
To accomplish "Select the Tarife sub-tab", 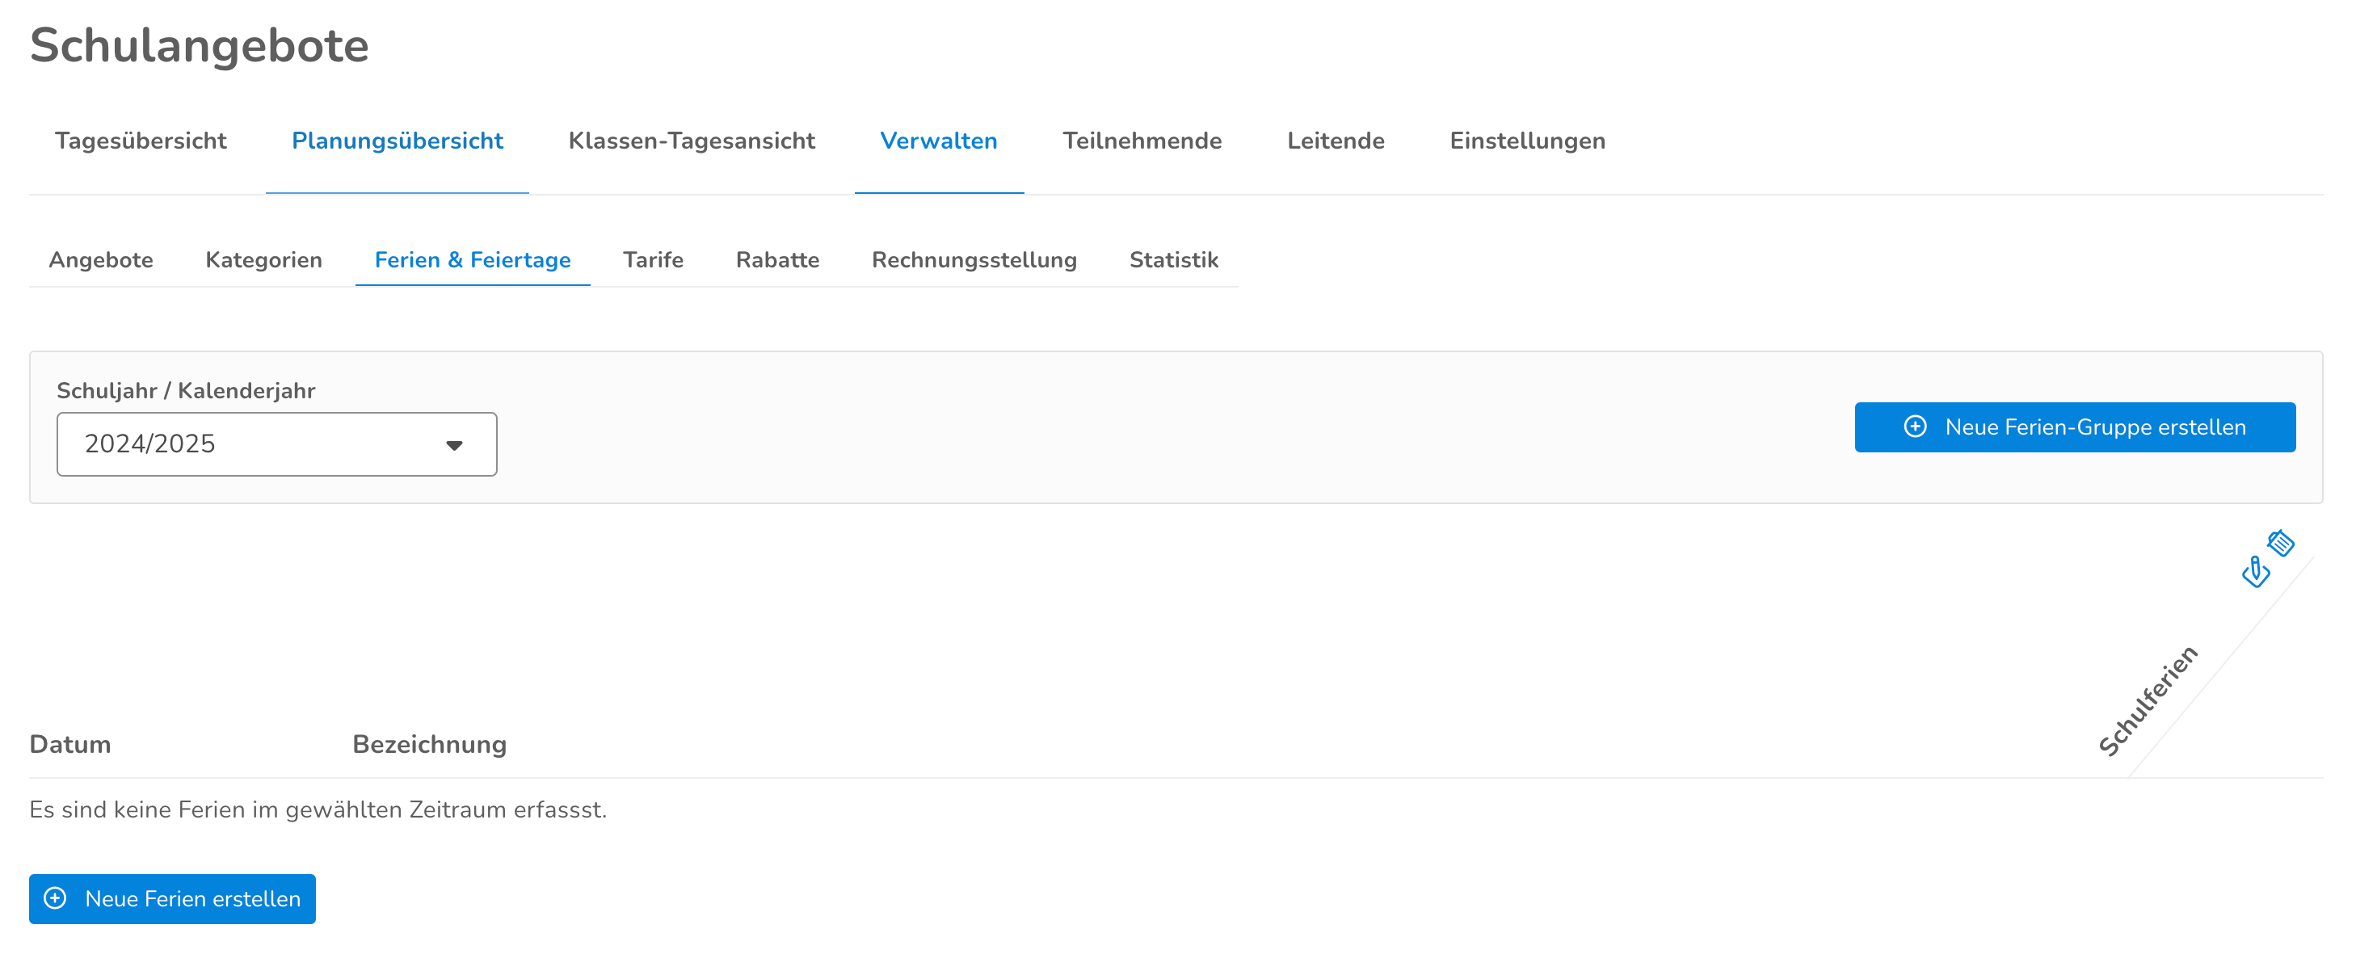I will click(x=652, y=260).
